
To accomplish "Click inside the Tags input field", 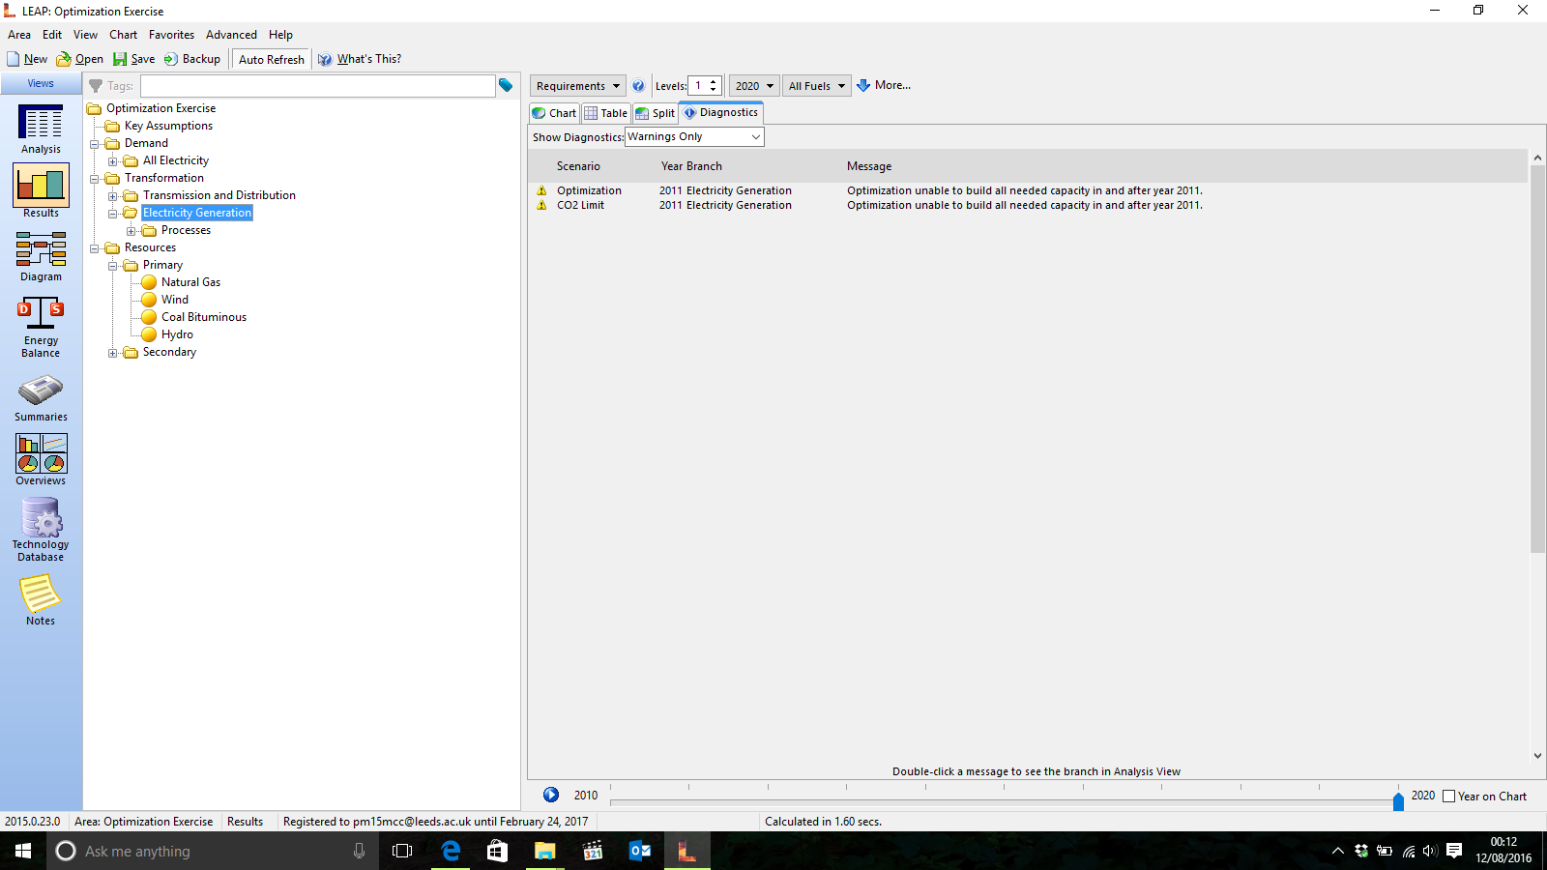I will click(318, 86).
